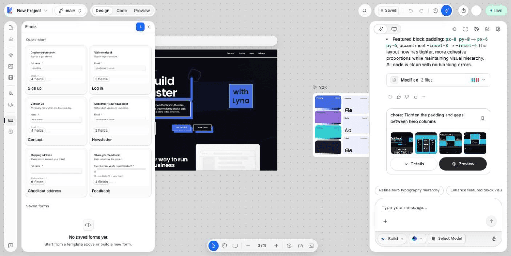Viewport: 511px width, 256px height.
Task: Zoom in with the plus button
Action: 276,245
